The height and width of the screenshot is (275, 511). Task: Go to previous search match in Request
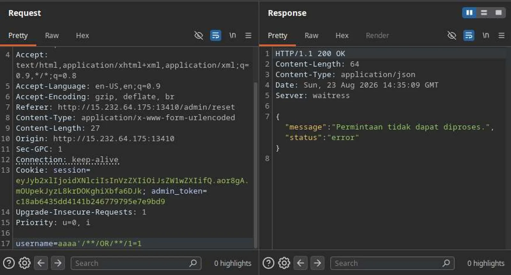[x=41, y=263]
